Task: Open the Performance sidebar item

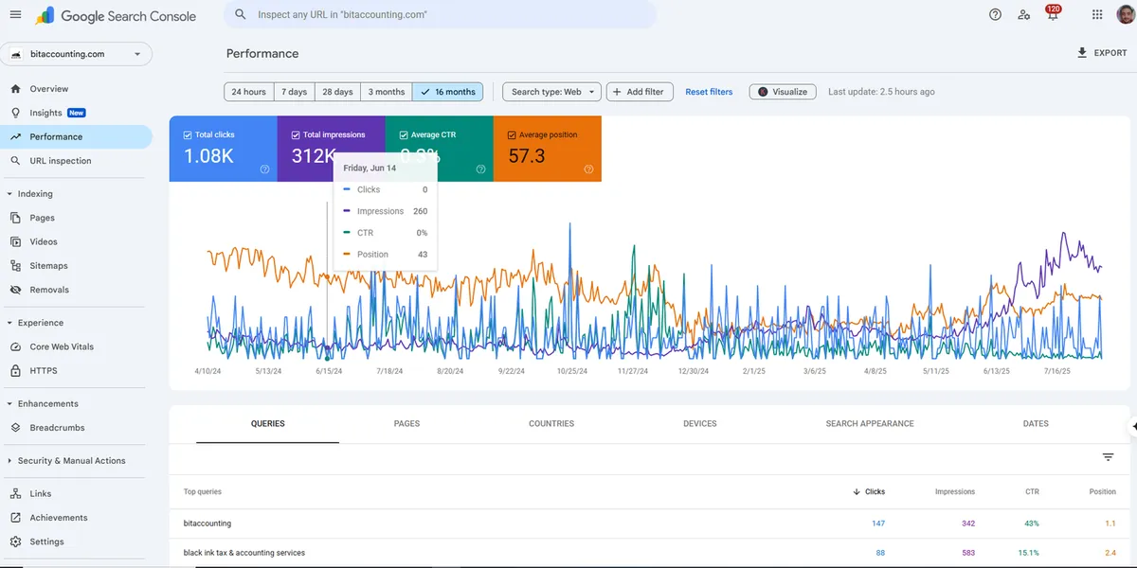Action: click(76, 137)
